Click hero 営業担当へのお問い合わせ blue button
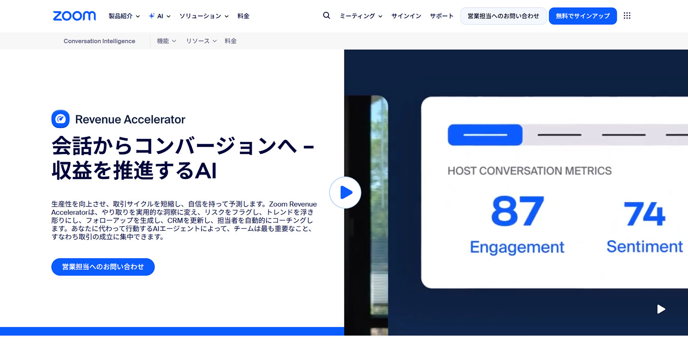This screenshot has height=337, width=688. [x=103, y=267]
